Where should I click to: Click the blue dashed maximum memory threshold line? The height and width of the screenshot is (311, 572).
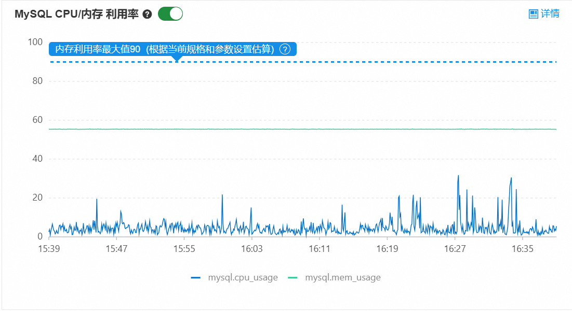pos(364,62)
